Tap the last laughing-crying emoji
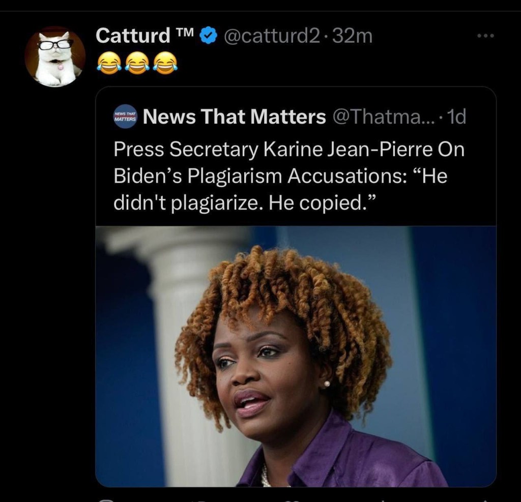Viewport: 521px width, 502px height. [x=165, y=63]
